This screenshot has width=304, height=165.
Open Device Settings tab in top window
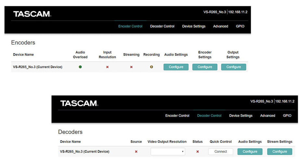coord(194,26)
